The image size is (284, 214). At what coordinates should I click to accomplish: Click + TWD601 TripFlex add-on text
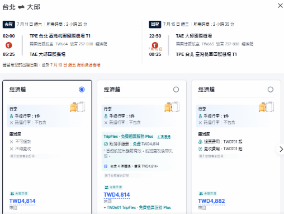point(138,207)
